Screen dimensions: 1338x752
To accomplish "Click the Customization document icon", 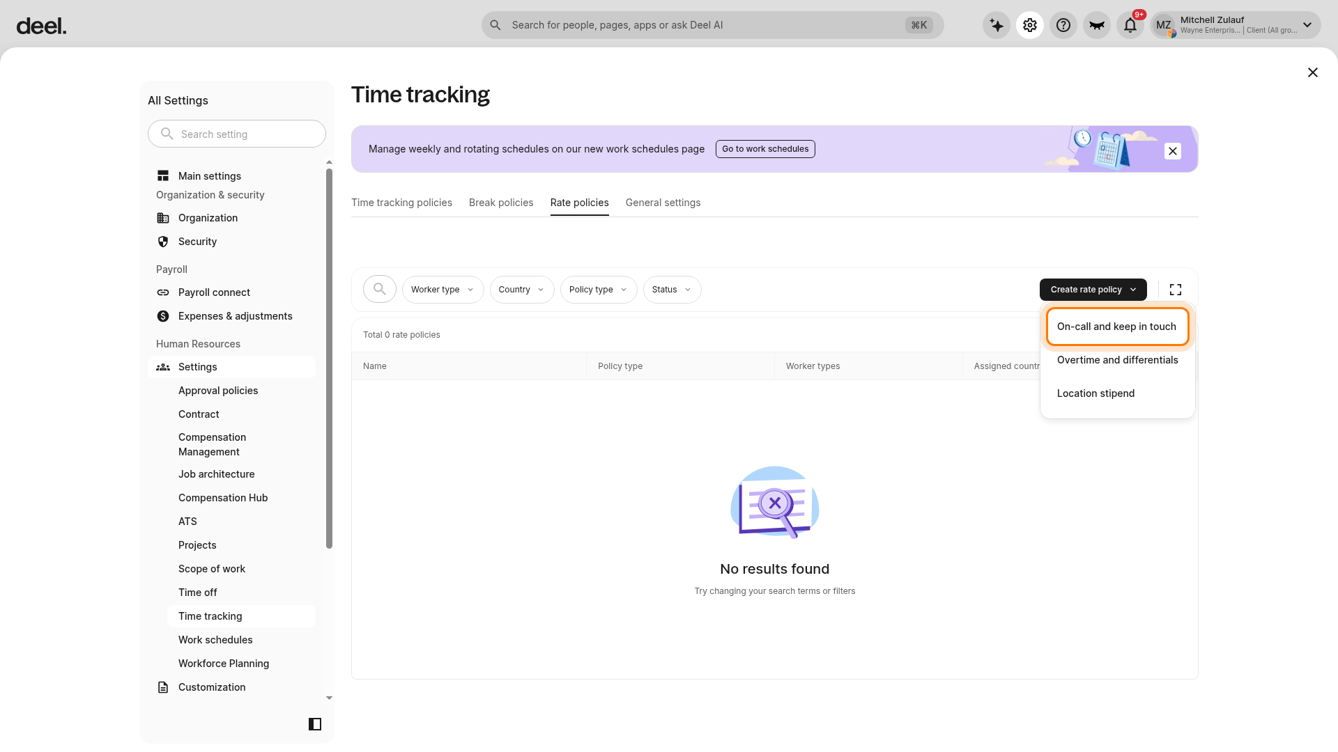I will coord(163,687).
